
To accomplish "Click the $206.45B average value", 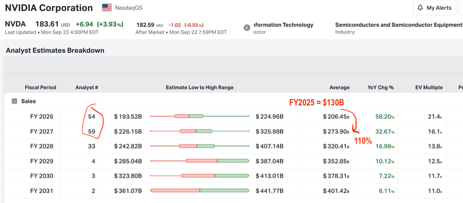I will click(x=337, y=117).
